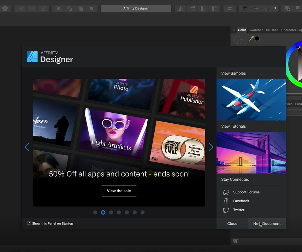Viewport: 302px width, 252px height.
Task: Switch to the Color panel tab
Action: point(242,30)
